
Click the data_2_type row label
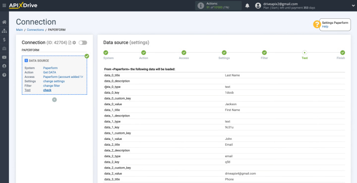pos(113,156)
